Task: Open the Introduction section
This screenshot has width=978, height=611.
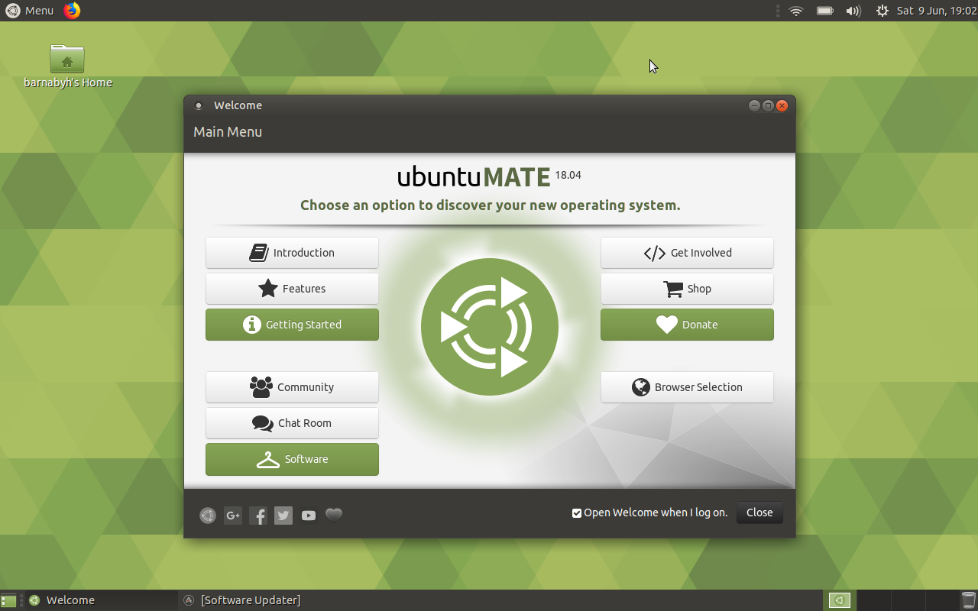Action: [x=292, y=253]
